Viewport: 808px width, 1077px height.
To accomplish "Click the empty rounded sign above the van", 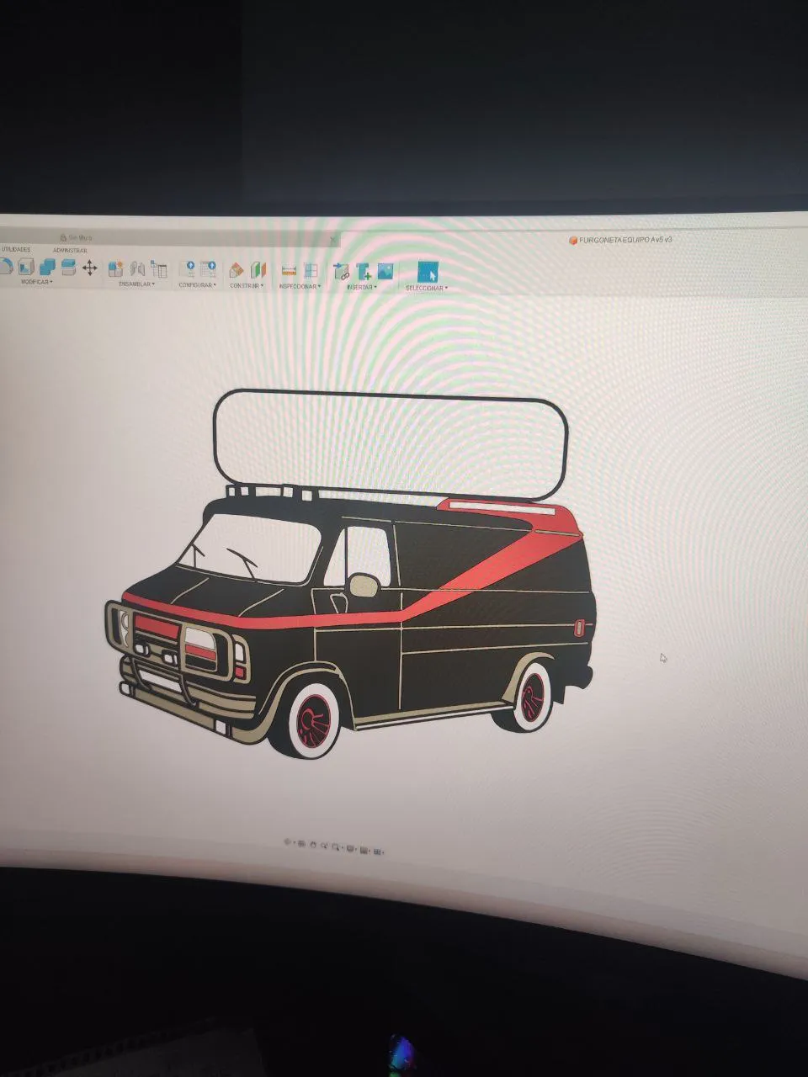I will (x=391, y=444).
